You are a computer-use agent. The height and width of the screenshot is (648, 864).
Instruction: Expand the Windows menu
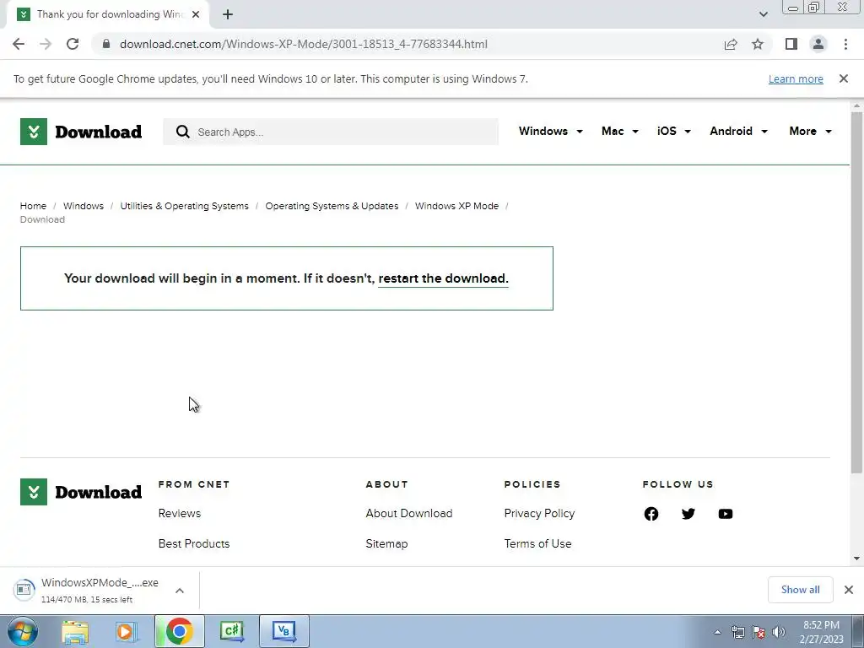tap(550, 131)
